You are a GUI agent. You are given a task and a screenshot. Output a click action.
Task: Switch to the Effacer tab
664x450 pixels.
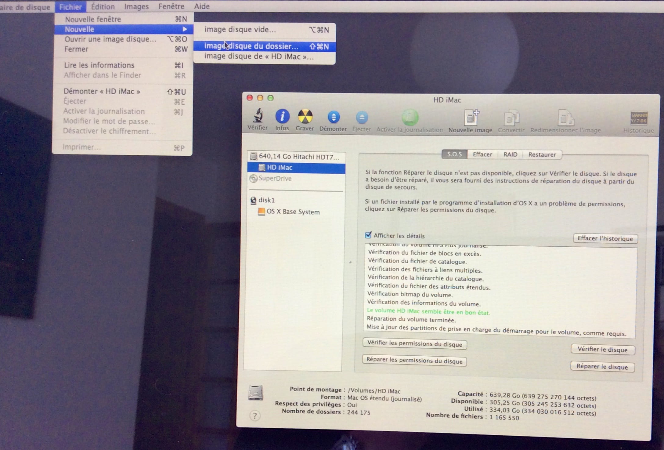[482, 154]
